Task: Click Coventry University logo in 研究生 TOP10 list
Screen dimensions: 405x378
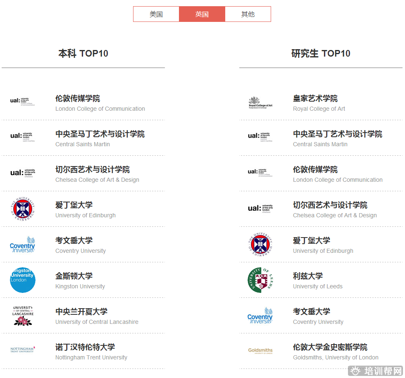Action: point(260,316)
